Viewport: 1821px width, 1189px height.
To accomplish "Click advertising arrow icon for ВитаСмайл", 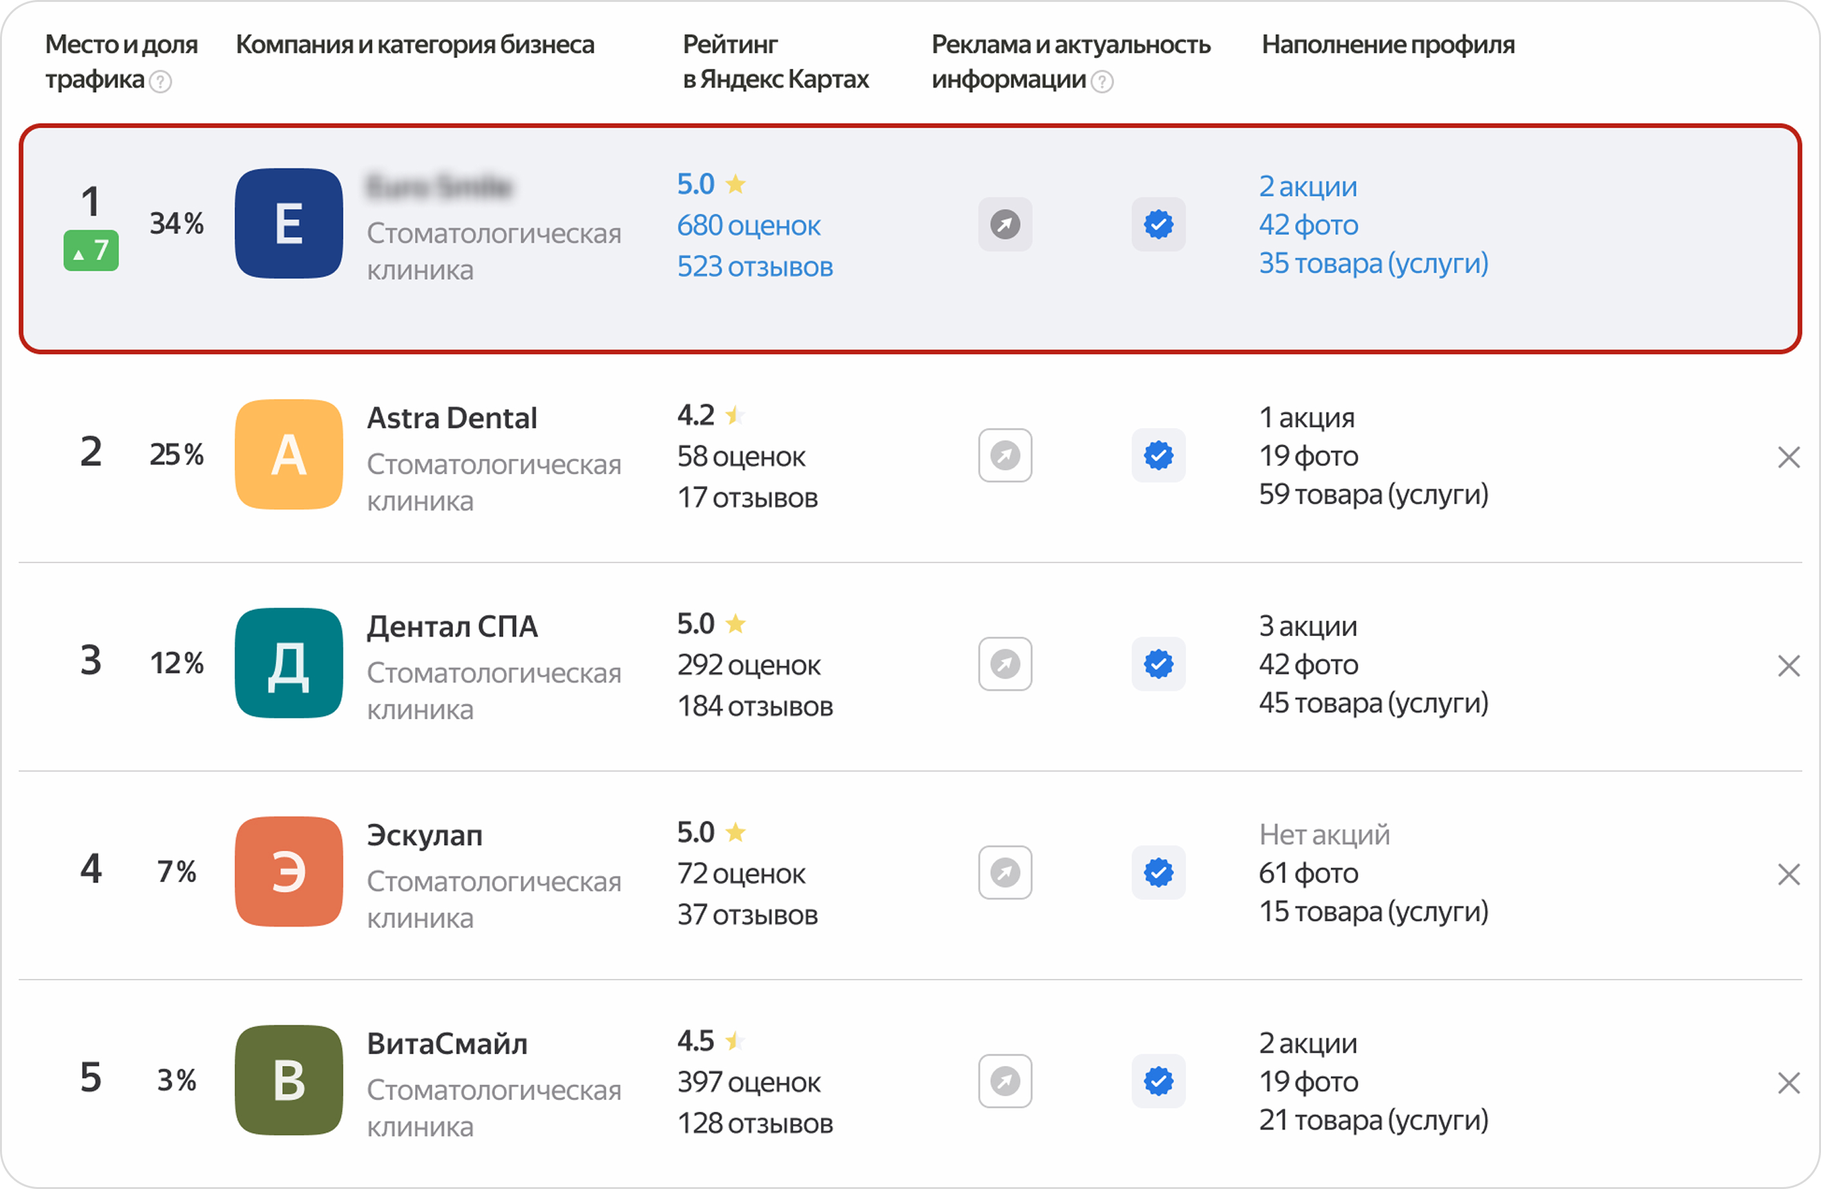I will (x=1005, y=1081).
